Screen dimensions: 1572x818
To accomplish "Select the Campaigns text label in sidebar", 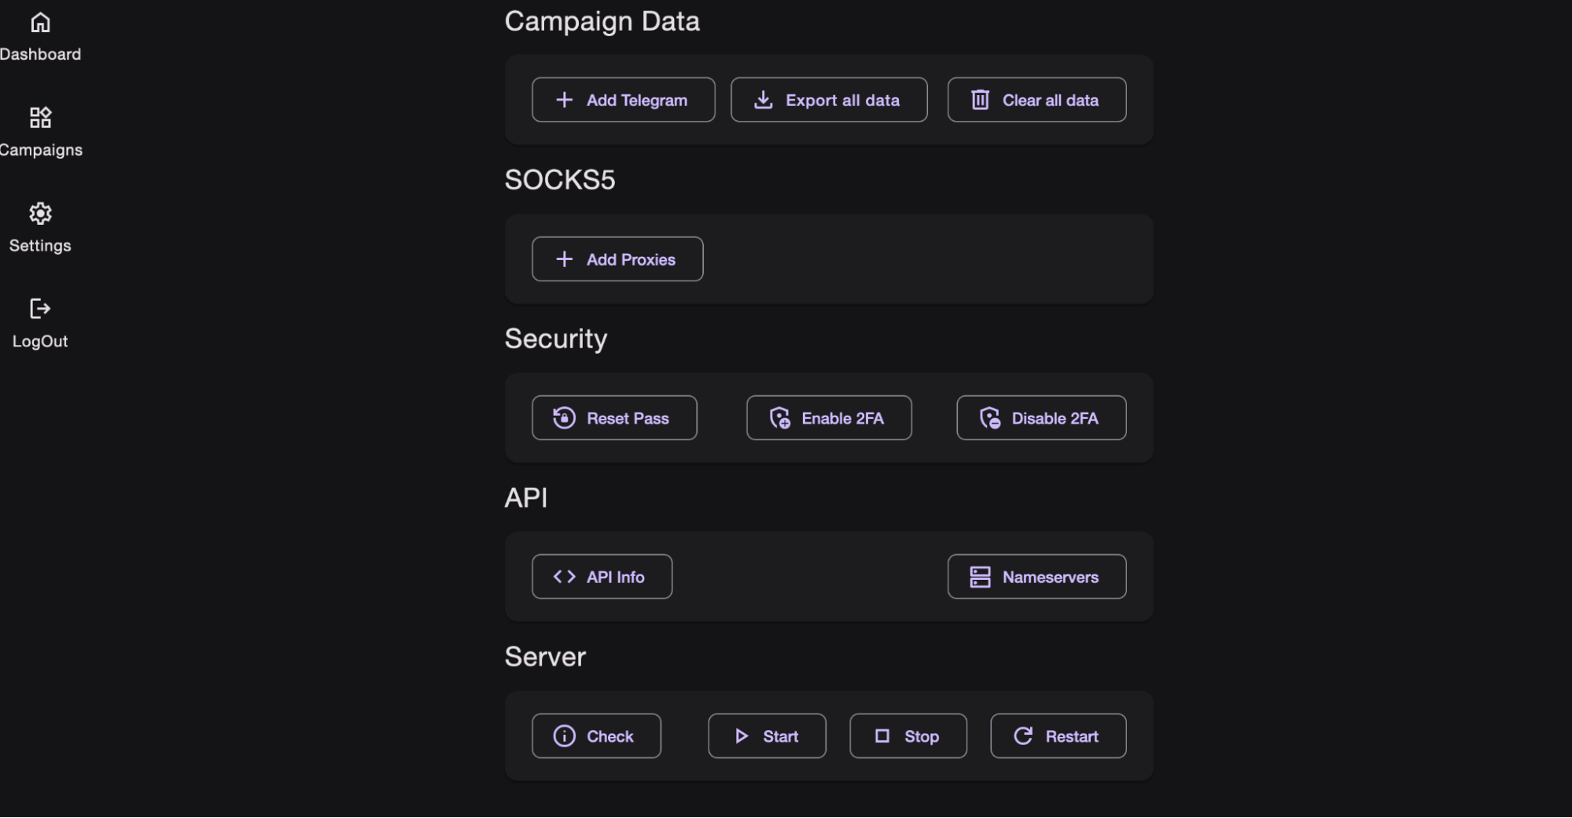I will point(41,150).
